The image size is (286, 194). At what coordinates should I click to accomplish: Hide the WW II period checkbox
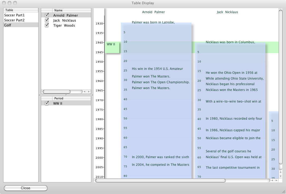(47, 103)
